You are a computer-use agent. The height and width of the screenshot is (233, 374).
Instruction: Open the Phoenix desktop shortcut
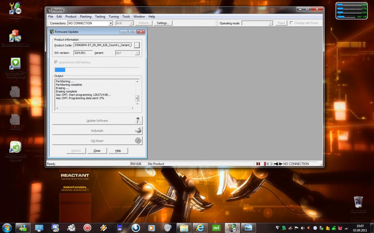point(15,10)
